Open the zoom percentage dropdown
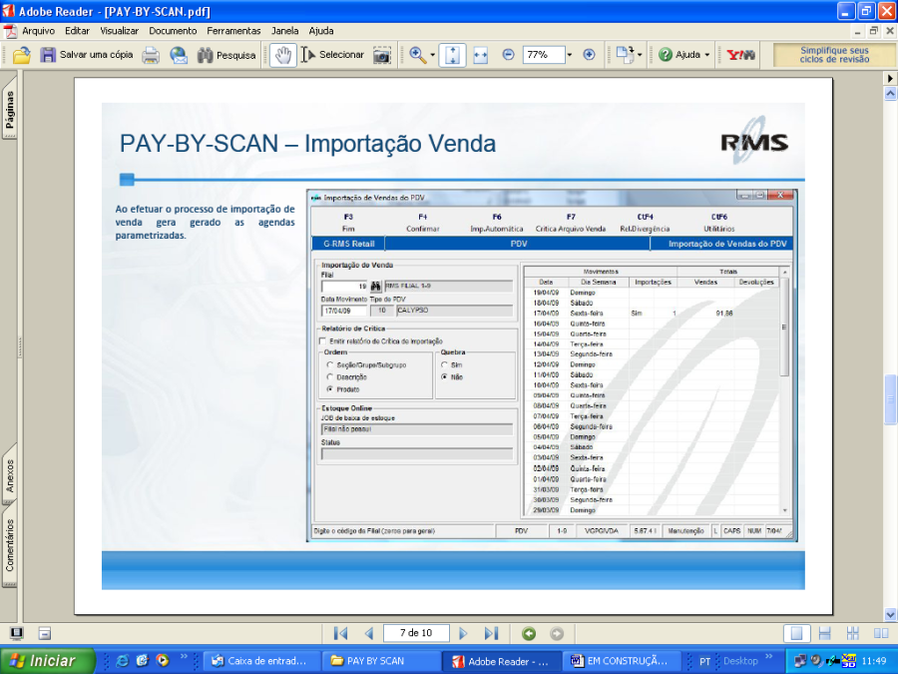The height and width of the screenshot is (674, 898). pyautogui.click(x=570, y=55)
